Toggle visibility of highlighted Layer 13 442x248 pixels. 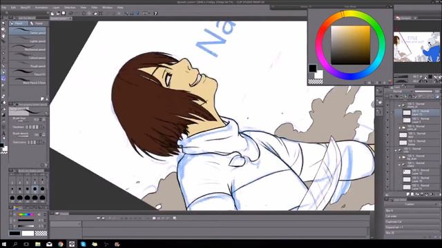[x=387, y=112]
